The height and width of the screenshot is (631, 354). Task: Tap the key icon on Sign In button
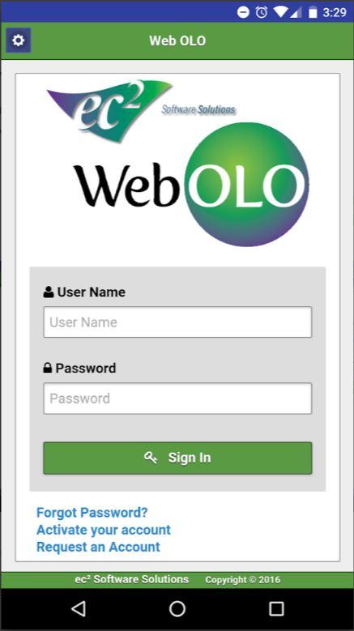151,458
